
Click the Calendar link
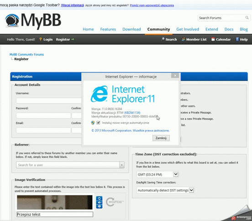223,40
